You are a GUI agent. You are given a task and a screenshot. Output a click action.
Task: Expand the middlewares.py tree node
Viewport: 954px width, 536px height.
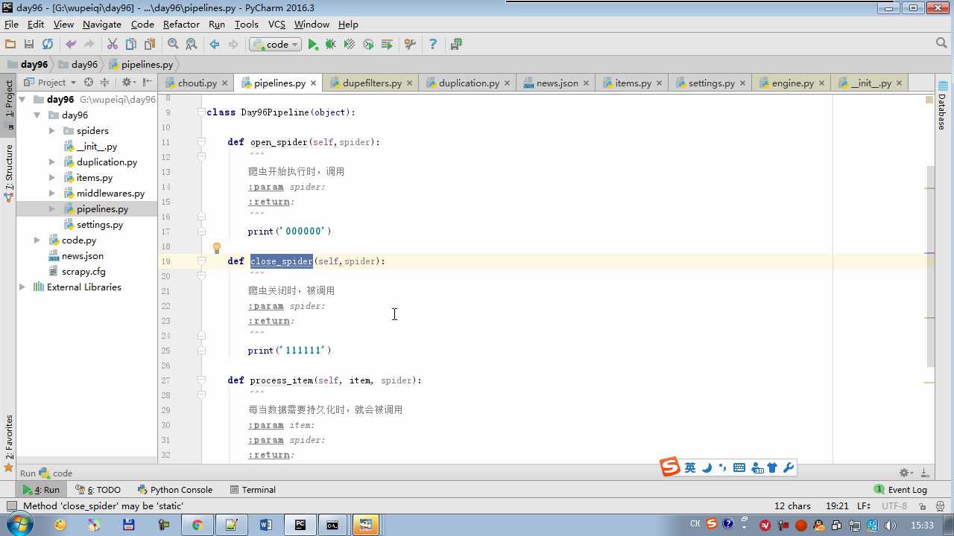(x=52, y=194)
